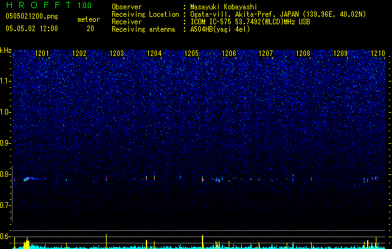Screen dimensions: 392x249
Task: Click the meteor echo spike near 1203
Action: click(x=106, y=178)
